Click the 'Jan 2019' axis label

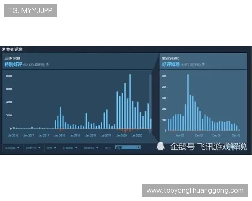coord(90,135)
